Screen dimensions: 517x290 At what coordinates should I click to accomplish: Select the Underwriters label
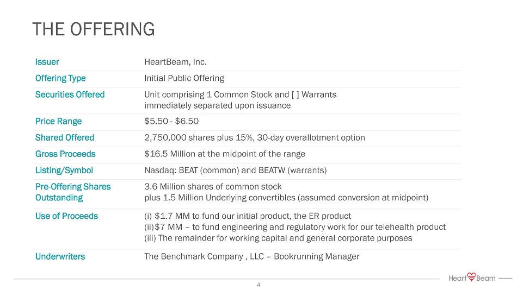tap(60, 256)
